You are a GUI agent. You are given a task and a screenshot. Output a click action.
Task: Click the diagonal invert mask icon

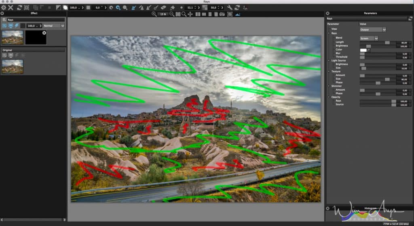pyautogui.click(x=58, y=8)
